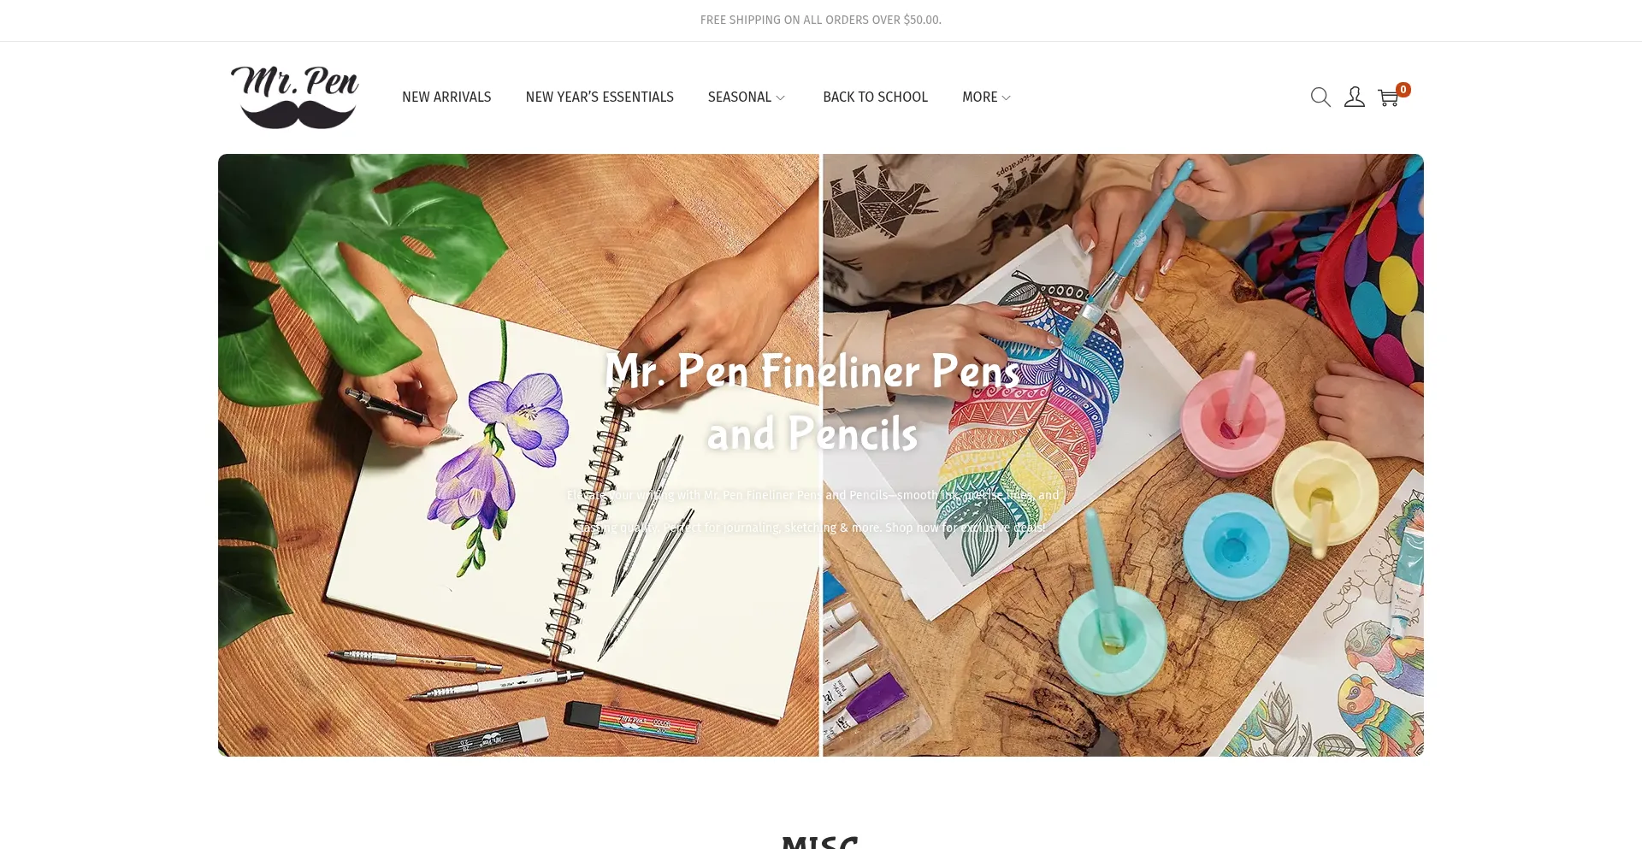Open the user account icon
Screen dimensions: 1642x849
pyautogui.click(x=1355, y=97)
